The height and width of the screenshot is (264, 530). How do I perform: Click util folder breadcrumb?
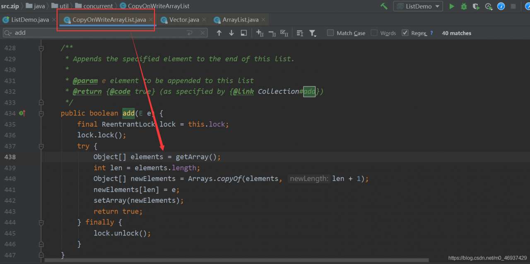point(60,6)
